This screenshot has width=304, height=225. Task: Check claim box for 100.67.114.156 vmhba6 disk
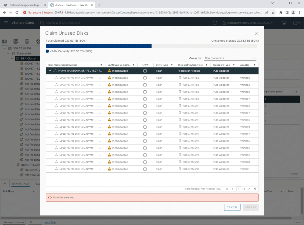click(145, 92)
